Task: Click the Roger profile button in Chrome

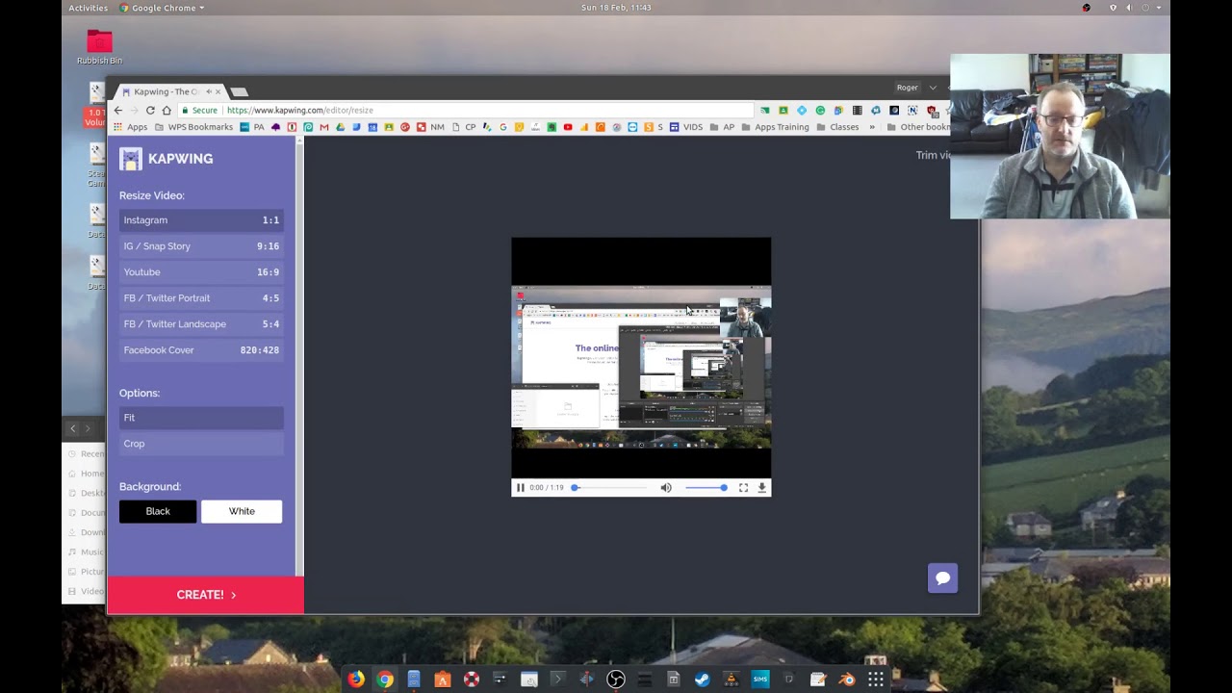Action: click(908, 88)
